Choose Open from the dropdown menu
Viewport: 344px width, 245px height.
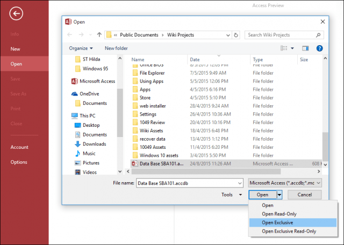tap(293, 205)
